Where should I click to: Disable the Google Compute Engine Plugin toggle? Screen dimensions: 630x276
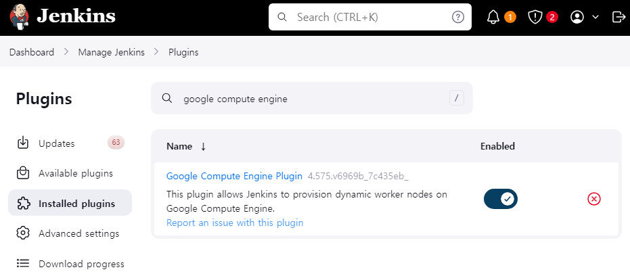coord(501,199)
